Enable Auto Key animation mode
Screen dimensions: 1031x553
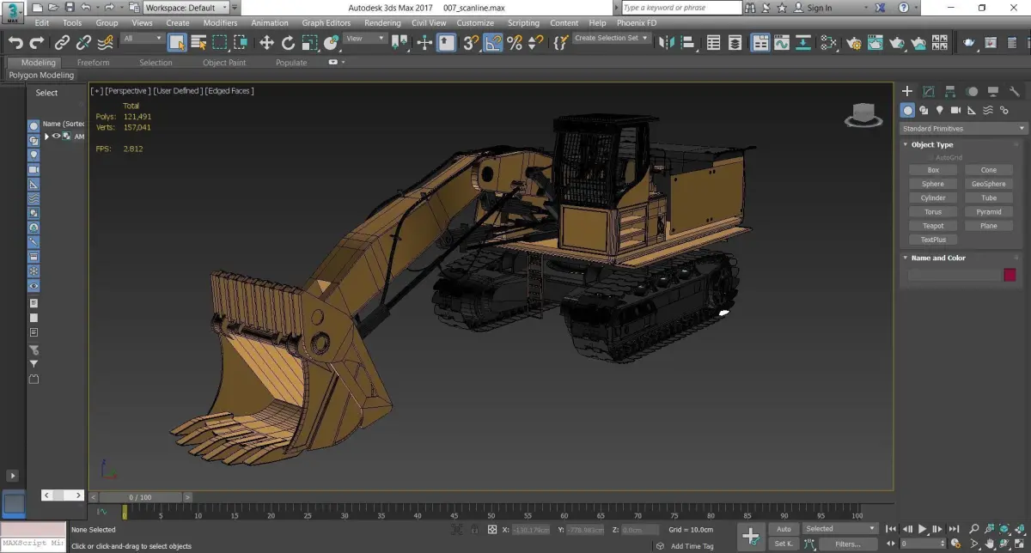pyautogui.click(x=784, y=529)
